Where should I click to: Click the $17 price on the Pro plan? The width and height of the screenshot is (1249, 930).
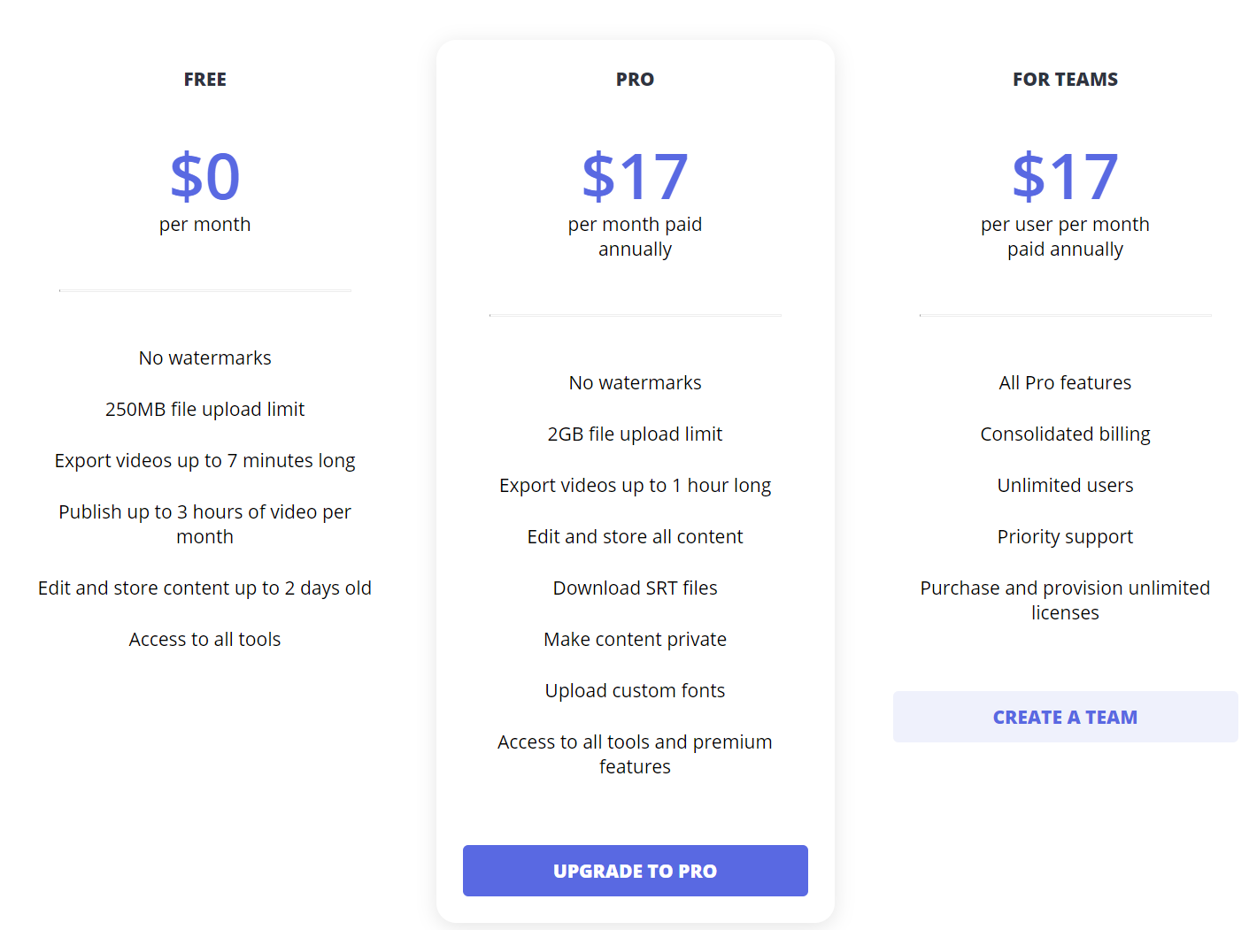(635, 176)
